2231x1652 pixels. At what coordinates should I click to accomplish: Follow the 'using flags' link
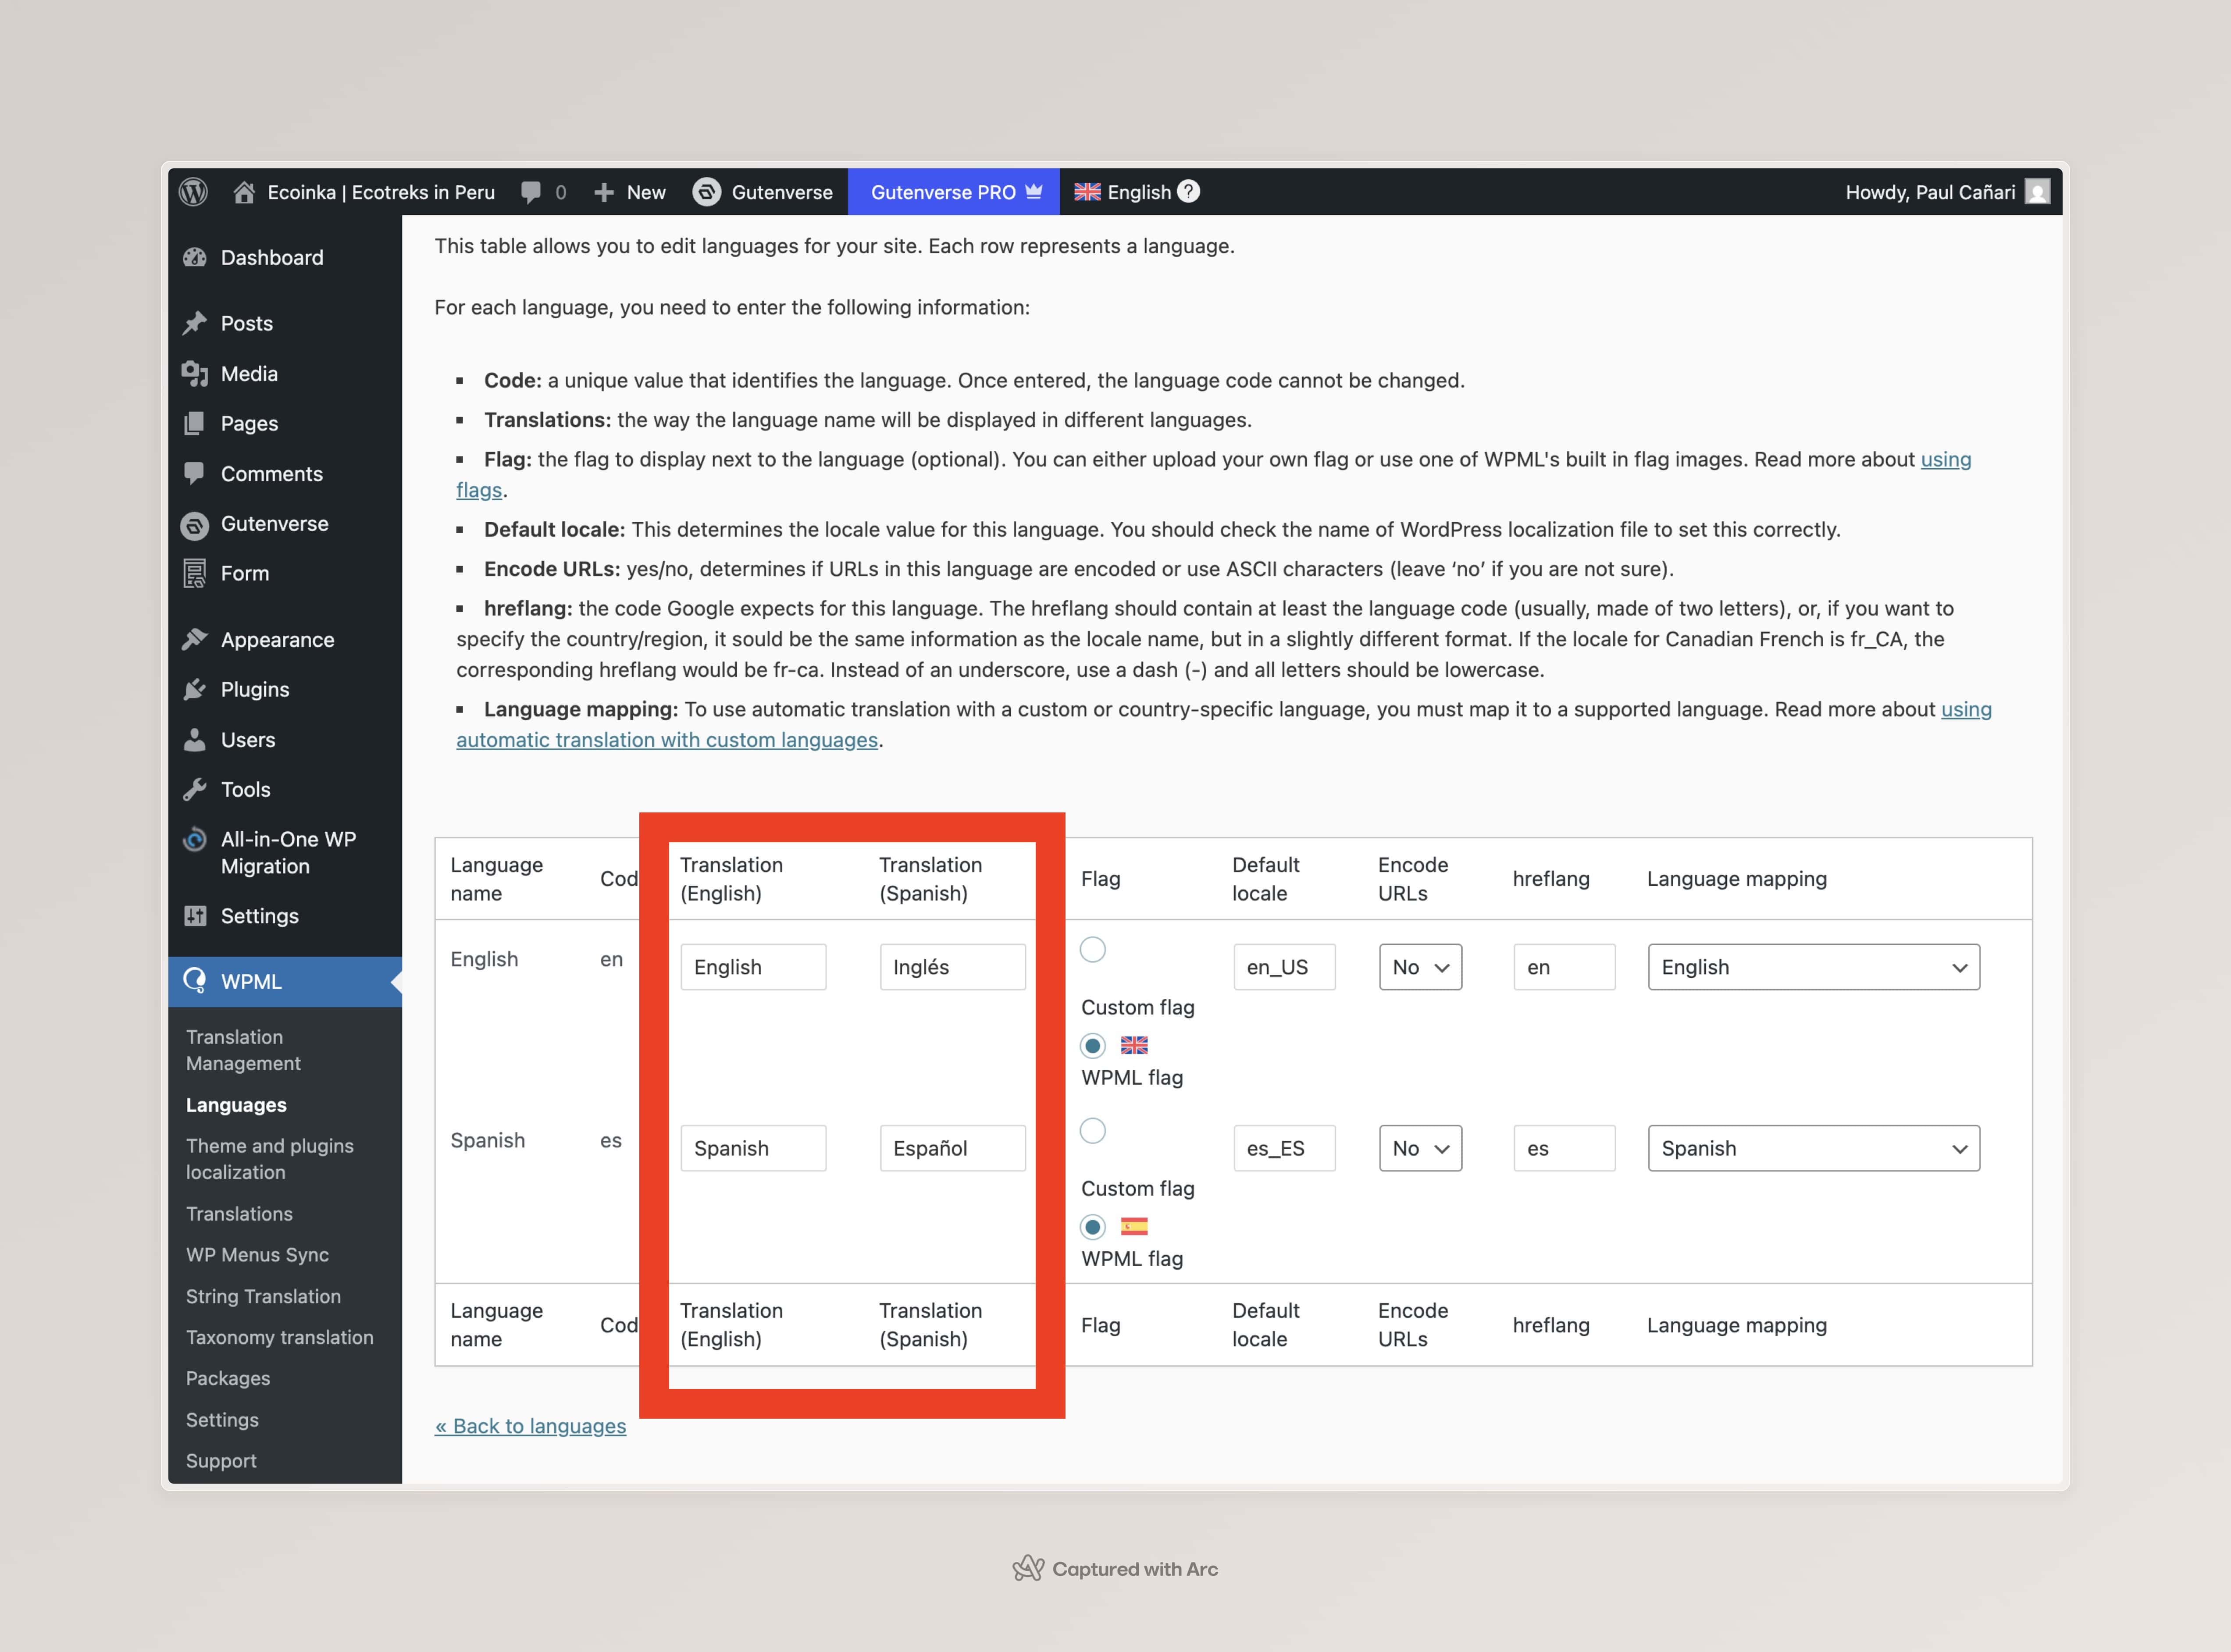click(x=1945, y=459)
